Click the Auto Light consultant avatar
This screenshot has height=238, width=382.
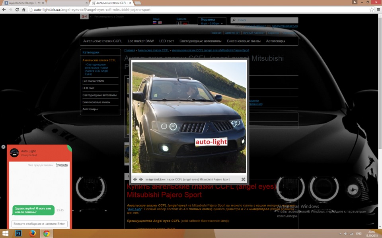pyautogui.click(x=14, y=153)
